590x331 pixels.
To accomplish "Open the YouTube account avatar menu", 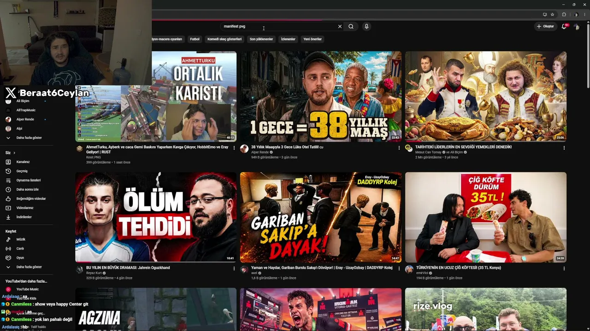I will pos(576,27).
